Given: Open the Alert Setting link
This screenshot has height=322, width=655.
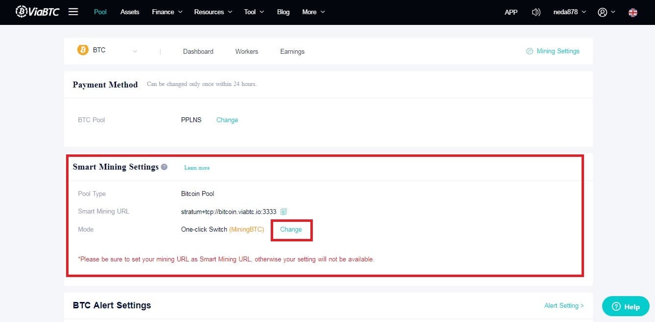Looking at the screenshot, I should 564,305.
